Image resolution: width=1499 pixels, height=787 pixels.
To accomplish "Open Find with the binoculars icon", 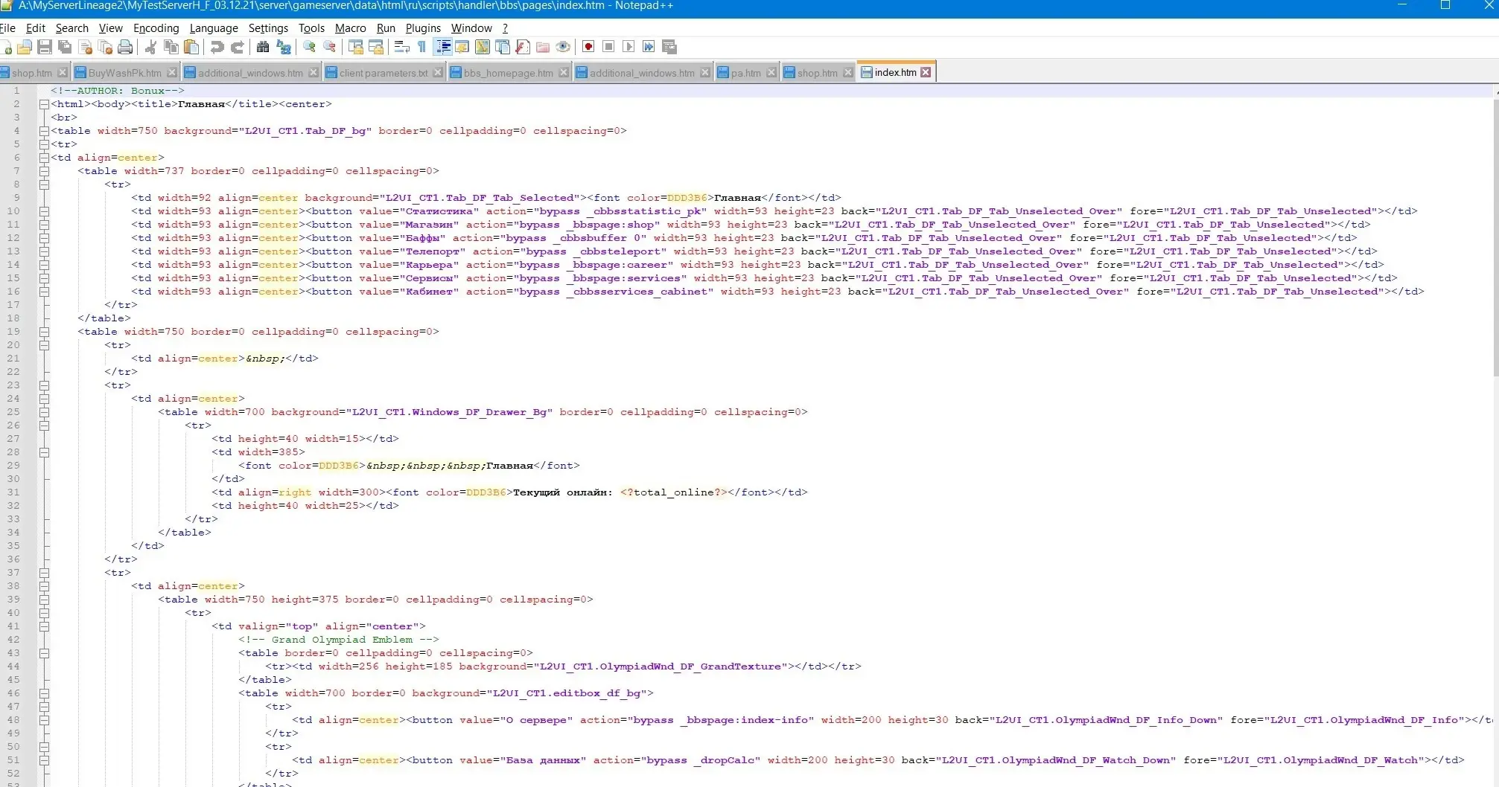I will (x=263, y=47).
